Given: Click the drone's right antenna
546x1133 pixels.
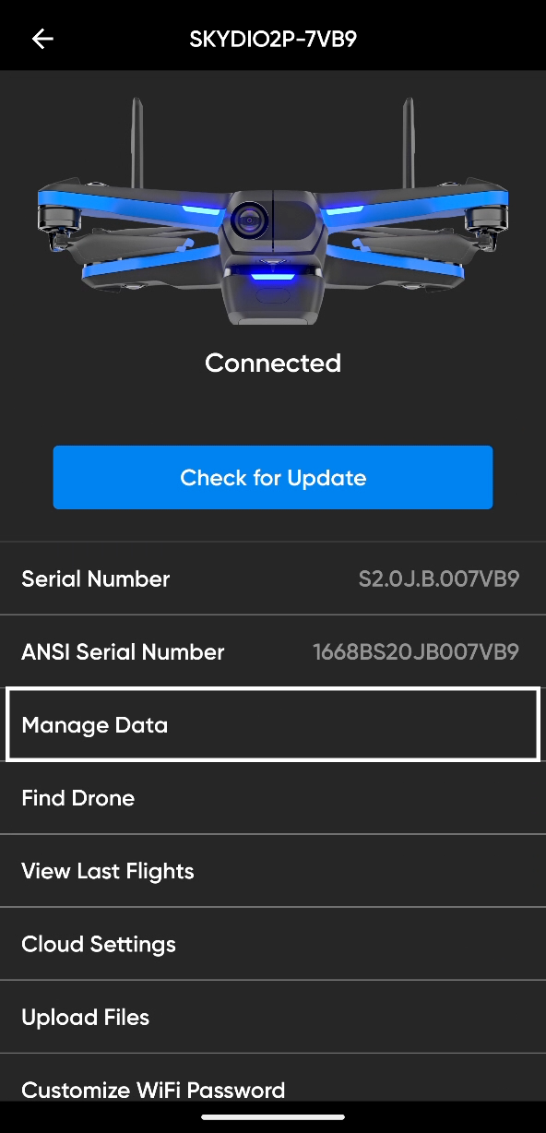Looking at the screenshot, I should coord(407,145).
